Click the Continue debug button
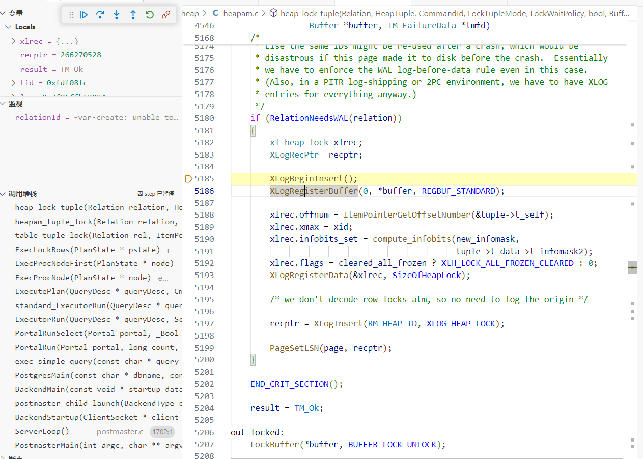This screenshot has height=459, width=643. (84, 15)
